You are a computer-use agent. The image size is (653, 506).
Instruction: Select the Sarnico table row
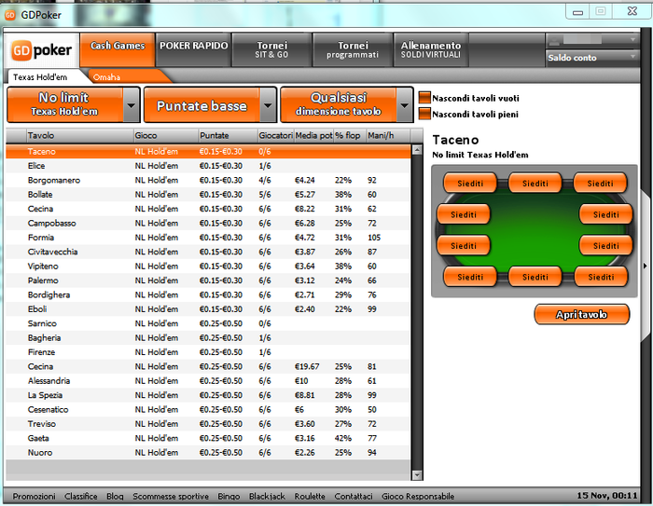pyautogui.click(x=208, y=323)
